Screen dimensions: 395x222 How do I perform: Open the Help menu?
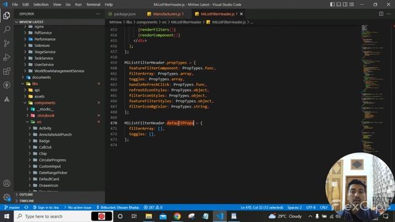point(109,4)
